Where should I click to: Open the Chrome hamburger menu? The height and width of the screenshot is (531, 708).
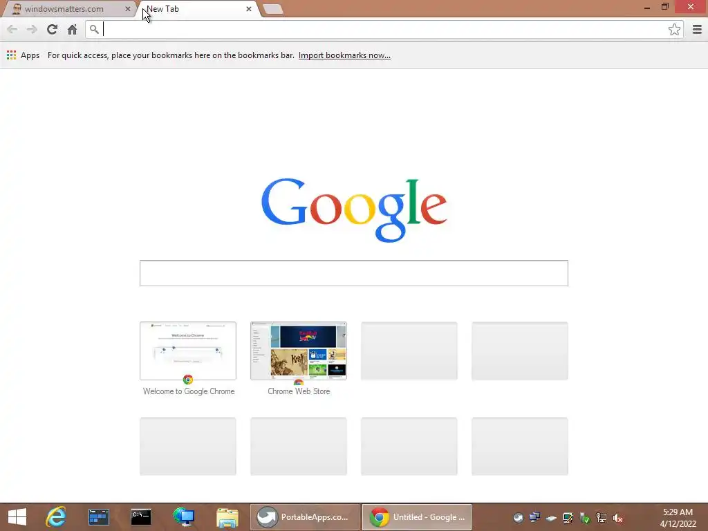point(697,29)
